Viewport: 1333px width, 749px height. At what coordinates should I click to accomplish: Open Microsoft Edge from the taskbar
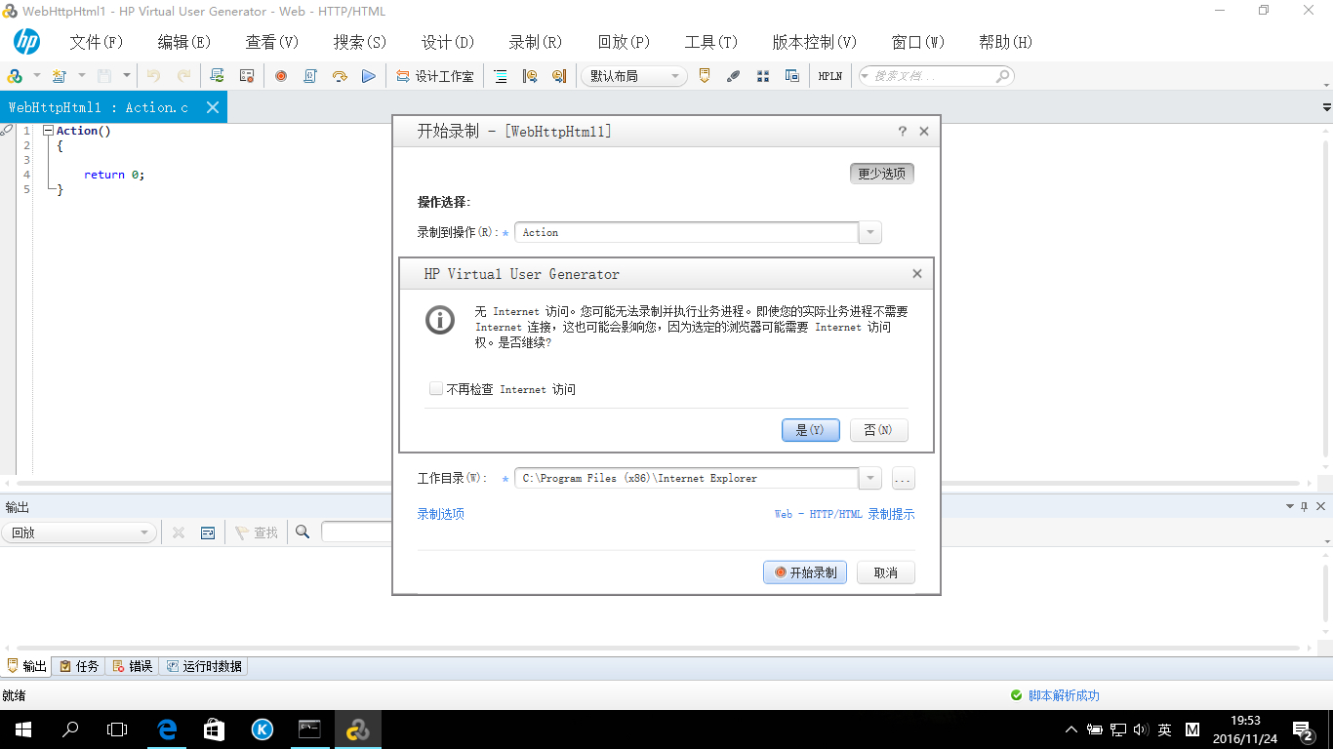(x=167, y=729)
